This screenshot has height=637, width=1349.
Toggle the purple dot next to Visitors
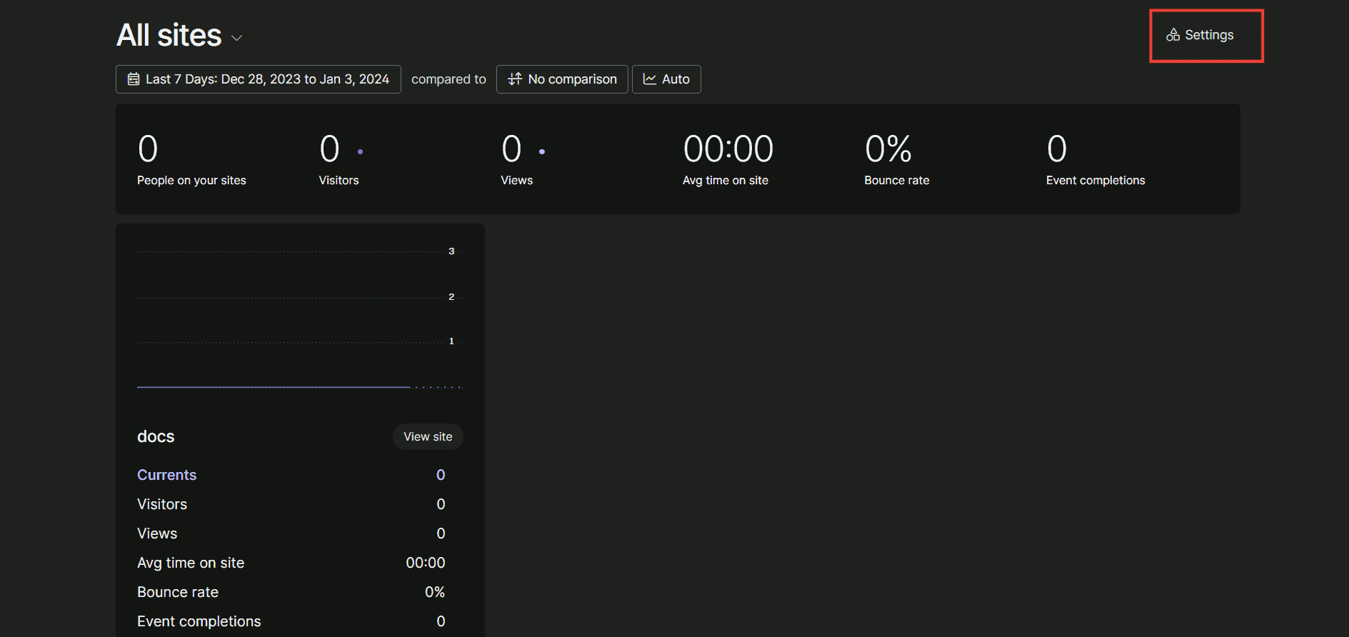[x=360, y=151]
